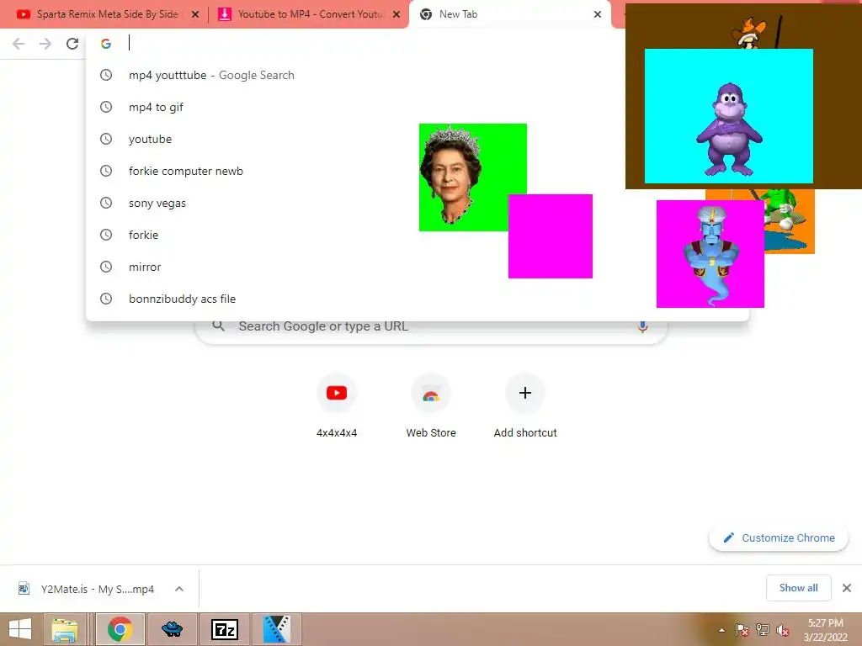This screenshot has height=646, width=862.
Task: Choose the 'youtube' suggestion
Action: click(418, 139)
